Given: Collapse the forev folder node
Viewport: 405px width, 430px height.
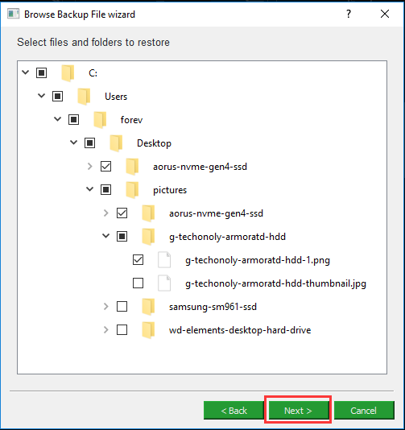Looking at the screenshot, I should [x=58, y=119].
